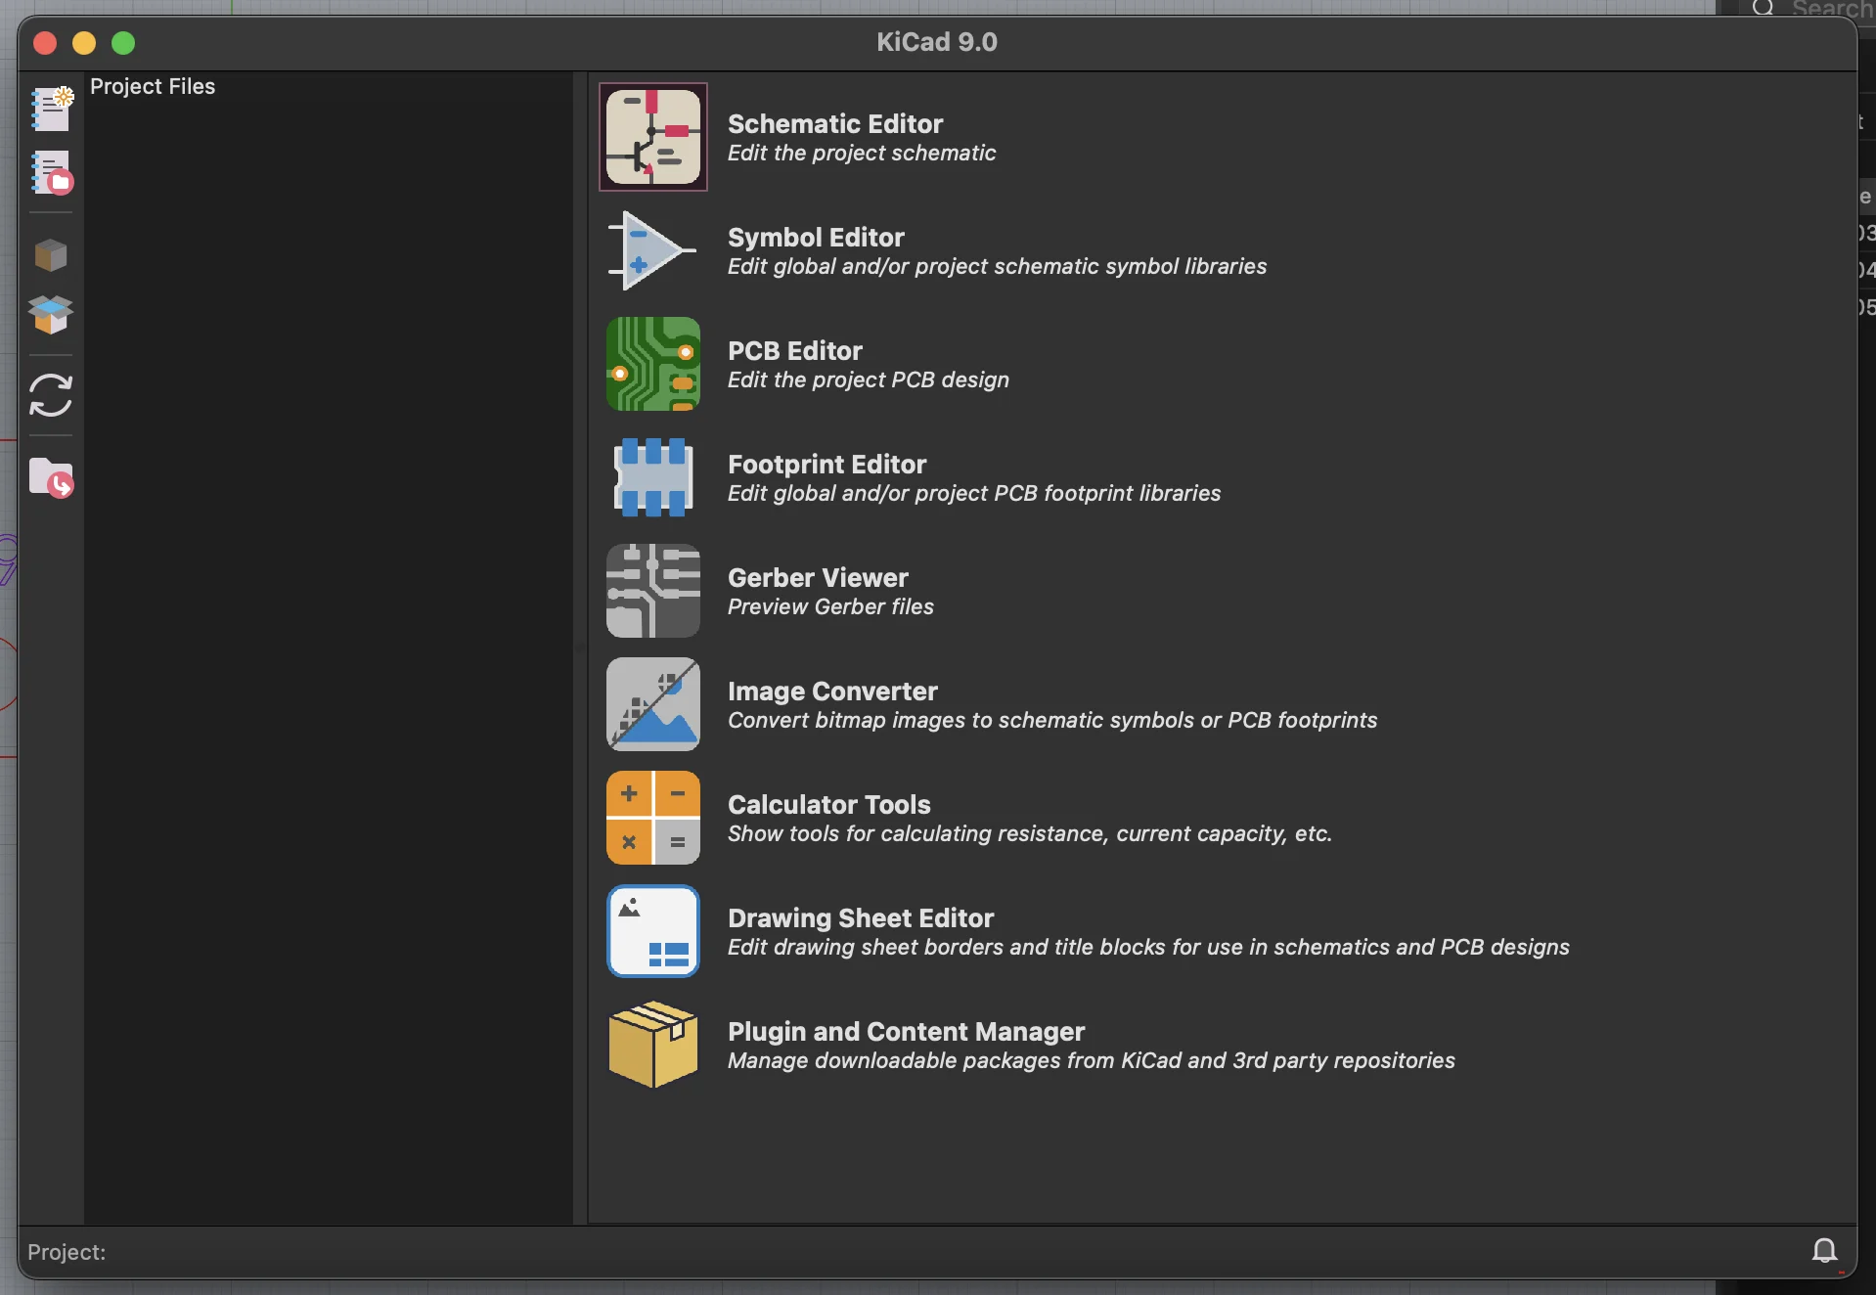Show notifications with the bell icon
This screenshot has height=1295, width=1876.
[1825, 1250]
